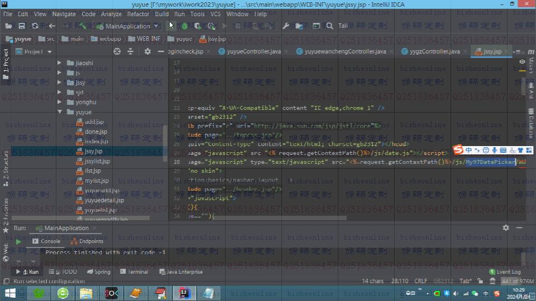Viewport: 536px width, 301px height.
Task: Click the Collapse All icon in Project panel
Action: [x=131, y=51]
